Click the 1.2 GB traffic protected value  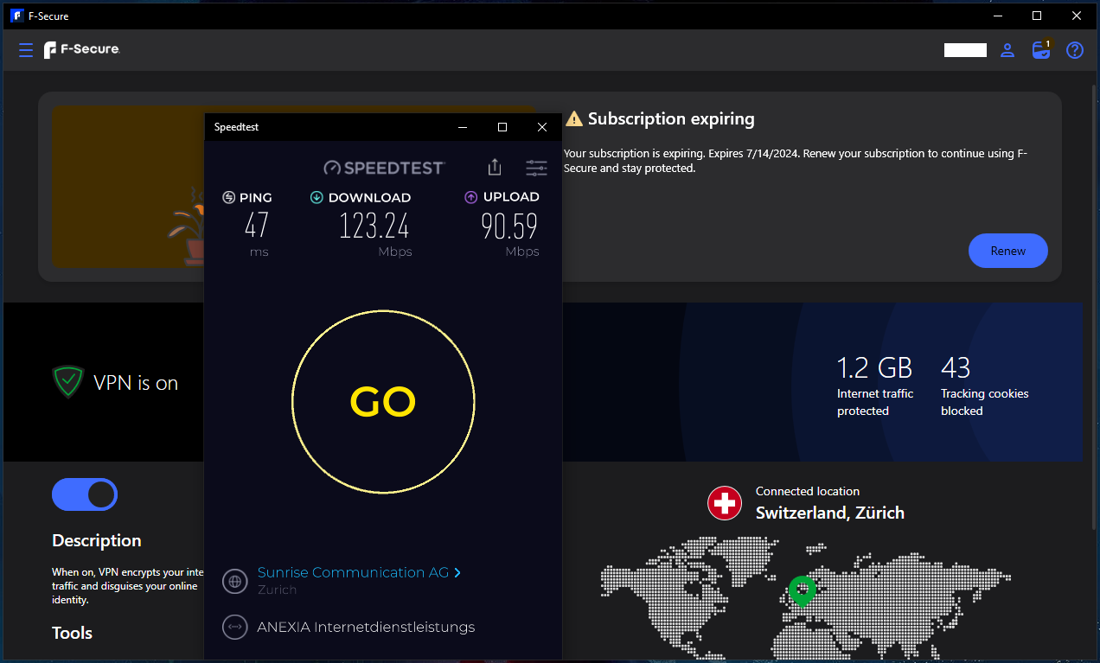pos(875,368)
